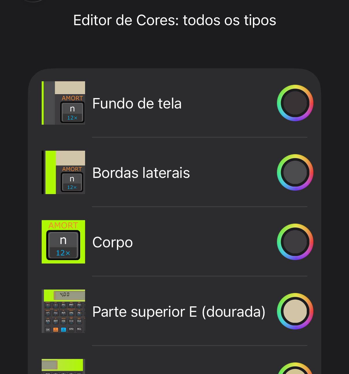Open beige color well for Parte superior E
Viewport: 349px width, 374px height.
coord(295,311)
